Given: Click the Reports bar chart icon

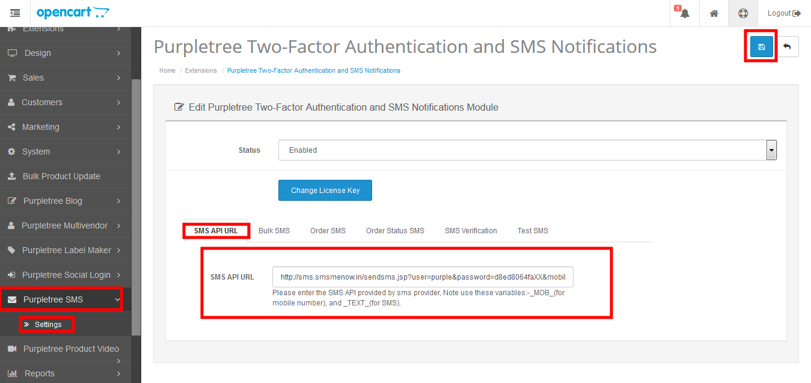Looking at the screenshot, I should (x=12, y=373).
